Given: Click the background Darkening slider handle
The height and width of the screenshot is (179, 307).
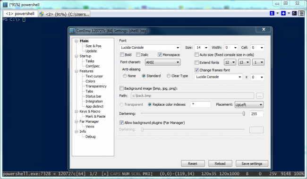Looking at the screenshot, I should click(x=244, y=114).
